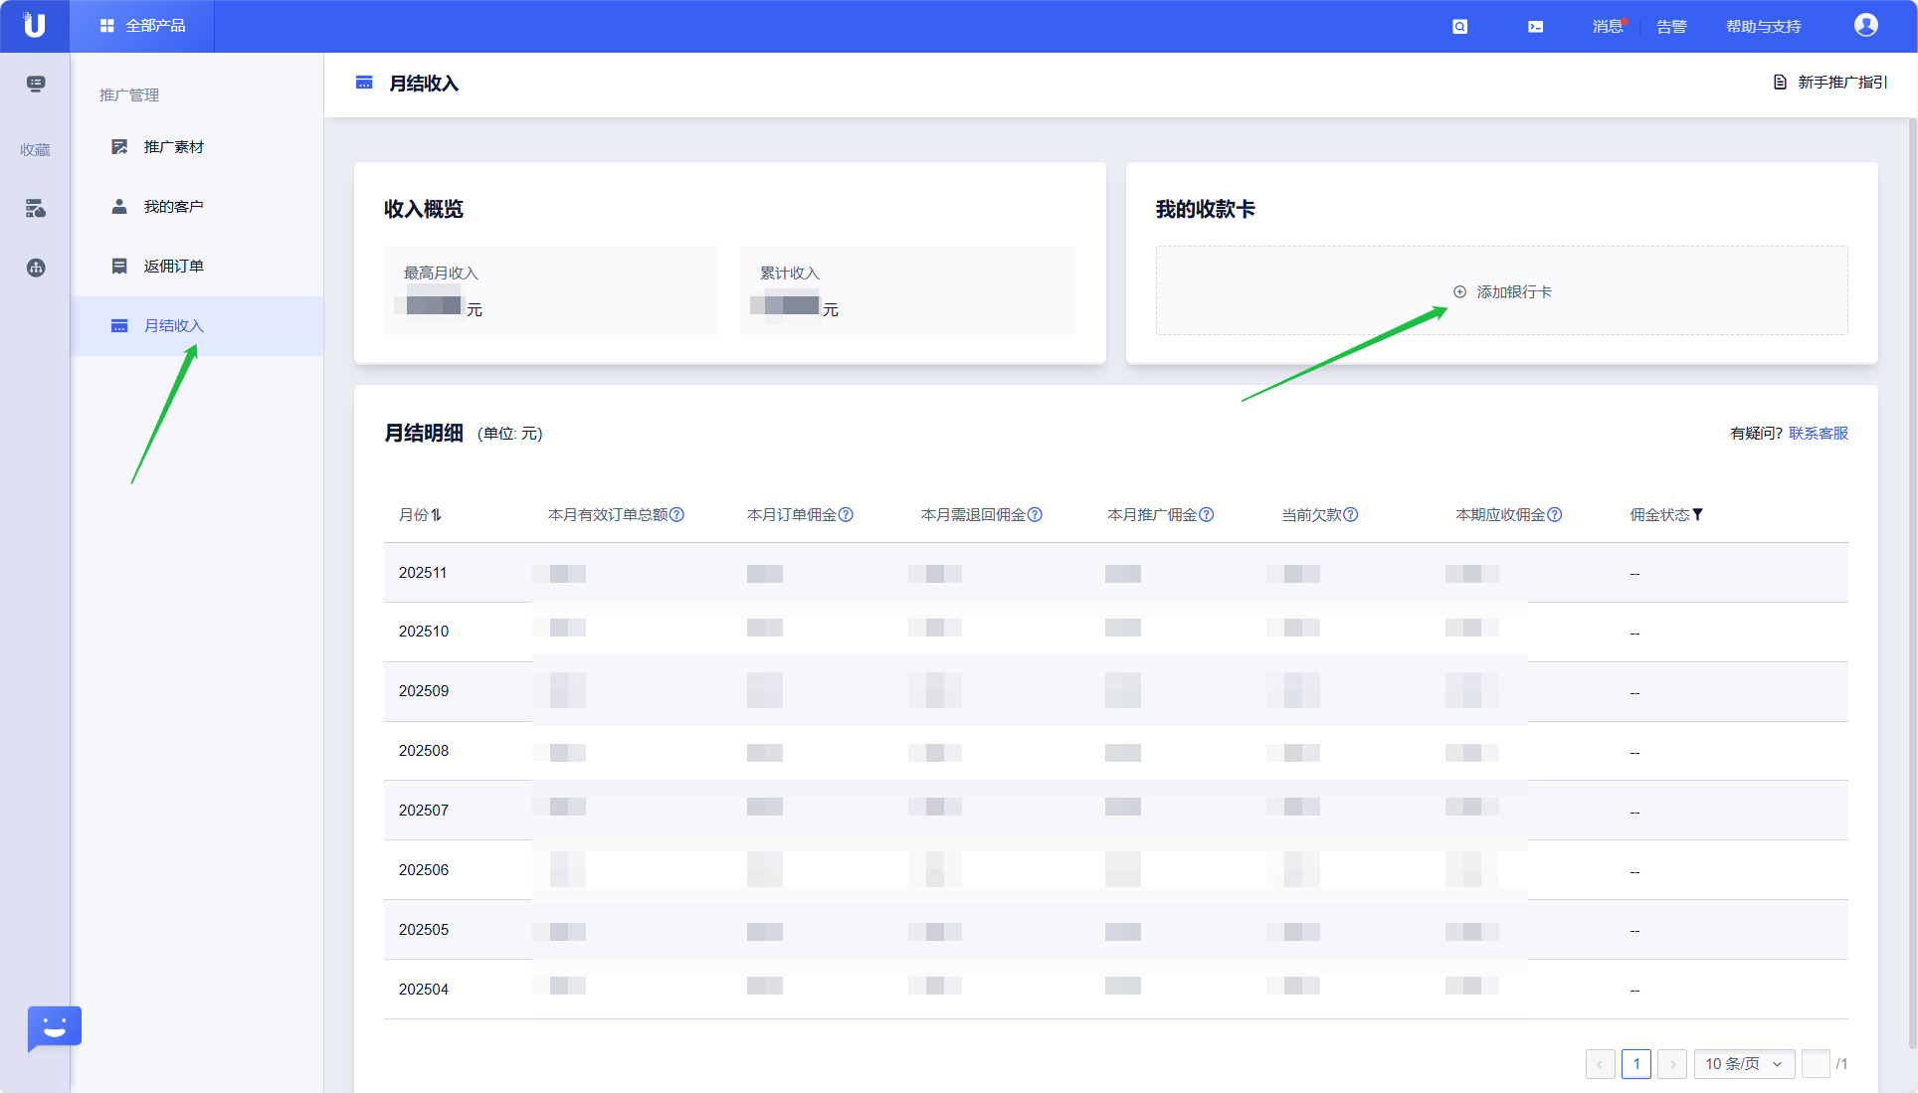Launch the cloud shell terminal icon
The width and height of the screenshot is (1918, 1093).
coord(1536,27)
